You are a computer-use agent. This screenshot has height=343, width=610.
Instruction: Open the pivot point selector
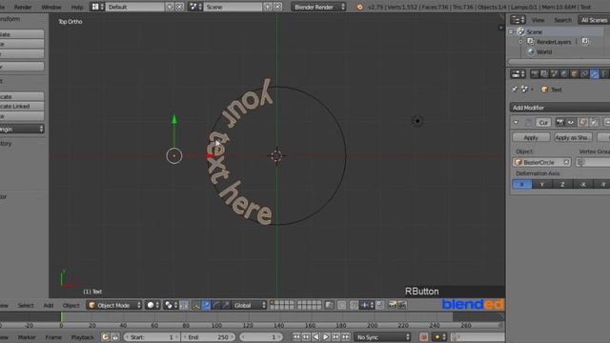click(x=171, y=305)
